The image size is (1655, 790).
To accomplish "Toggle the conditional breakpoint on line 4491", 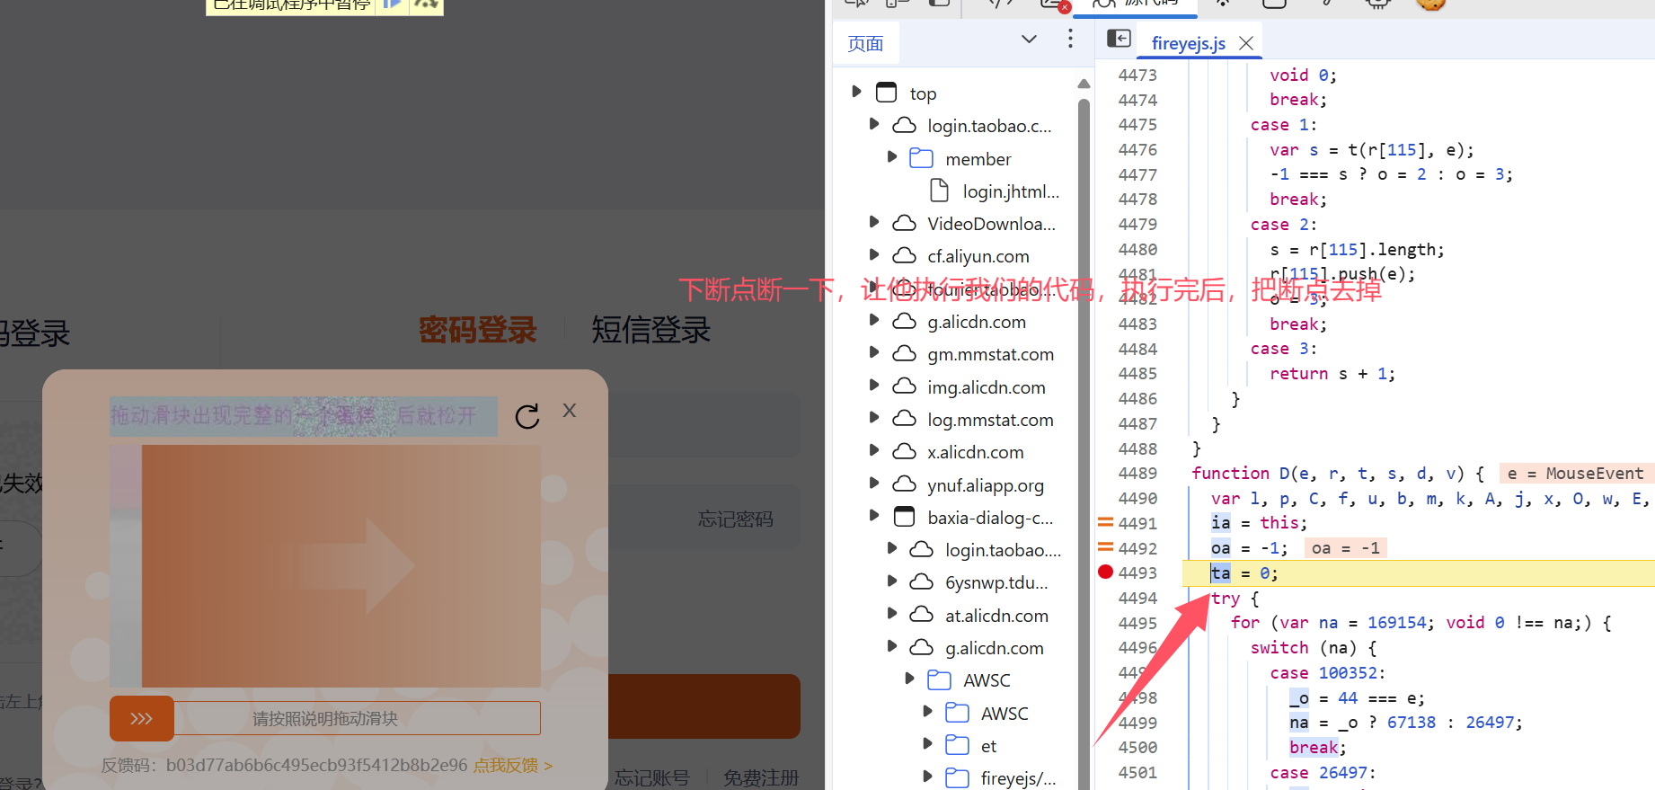I will (1105, 523).
